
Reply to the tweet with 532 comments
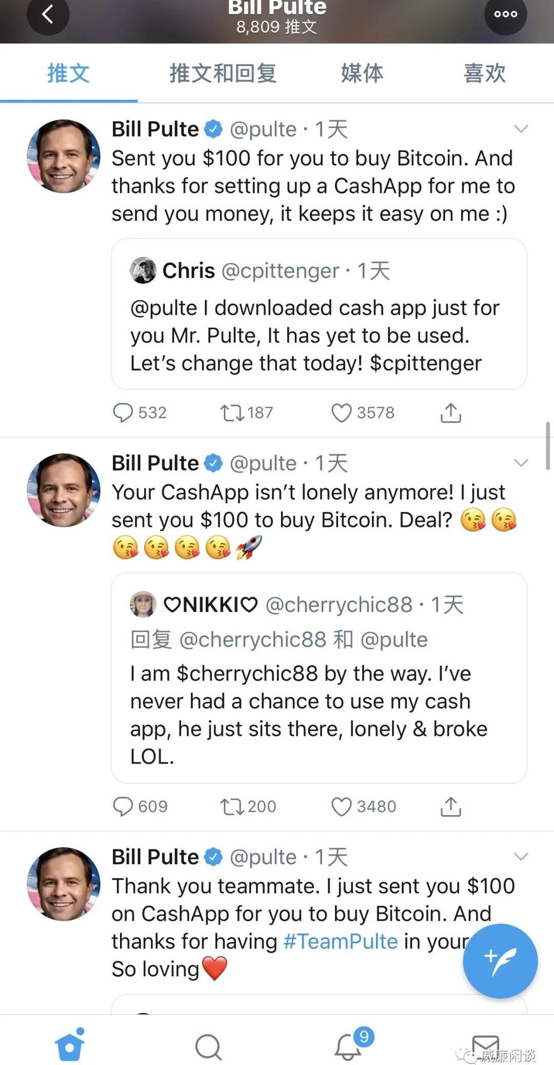(123, 413)
